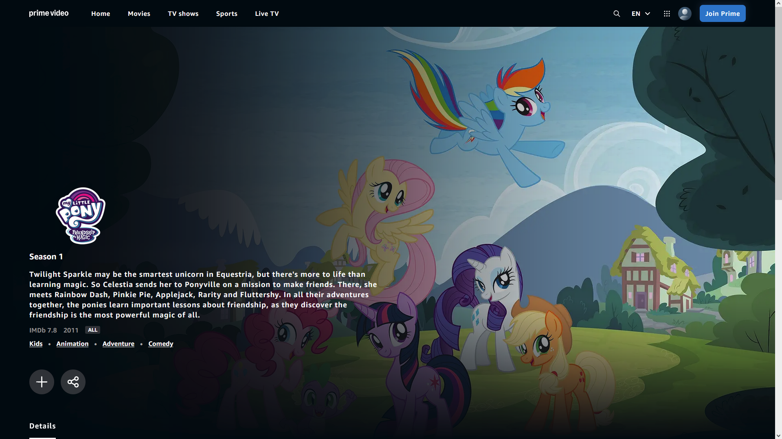Share this show using the share icon
This screenshot has width=782, height=439.
tap(73, 382)
